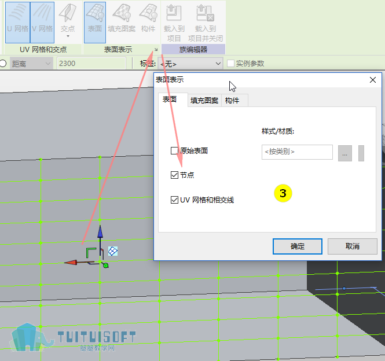
Task: Click the divided surface grid icon near the gizmo
Action: coord(113,251)
